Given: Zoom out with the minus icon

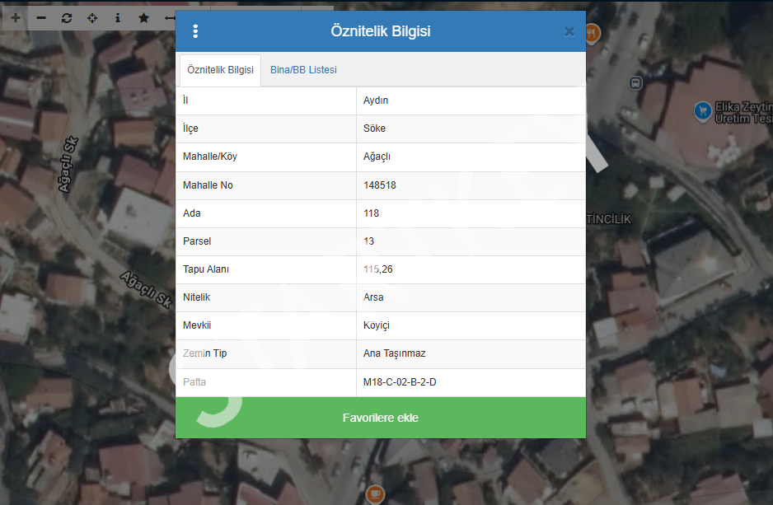Looking at the screenshot, I should (41, 18).
